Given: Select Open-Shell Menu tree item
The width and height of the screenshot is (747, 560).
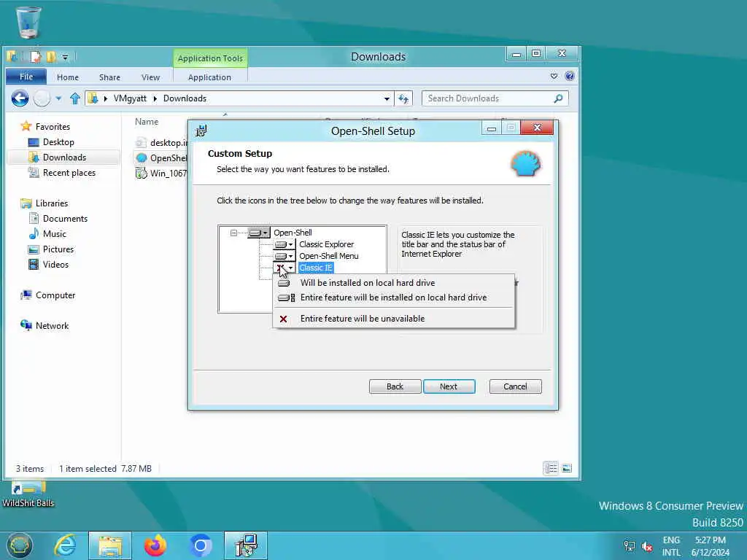Looking at the screenshot, I should 329,256.
